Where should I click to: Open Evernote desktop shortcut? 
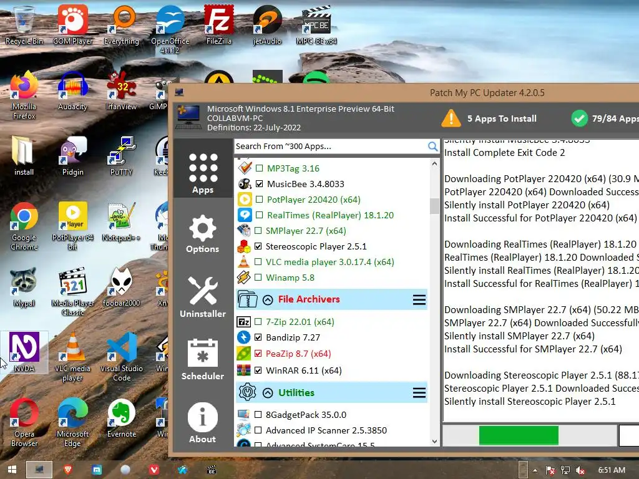122,419
